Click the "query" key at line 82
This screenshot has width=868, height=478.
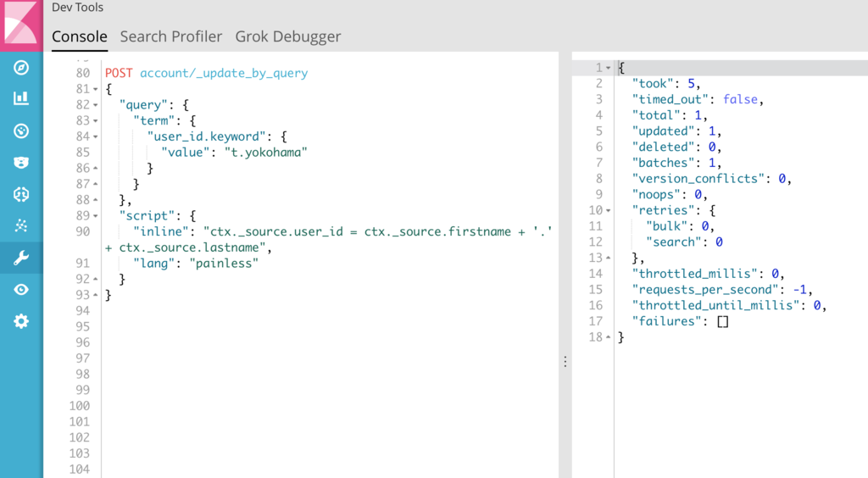143,105
